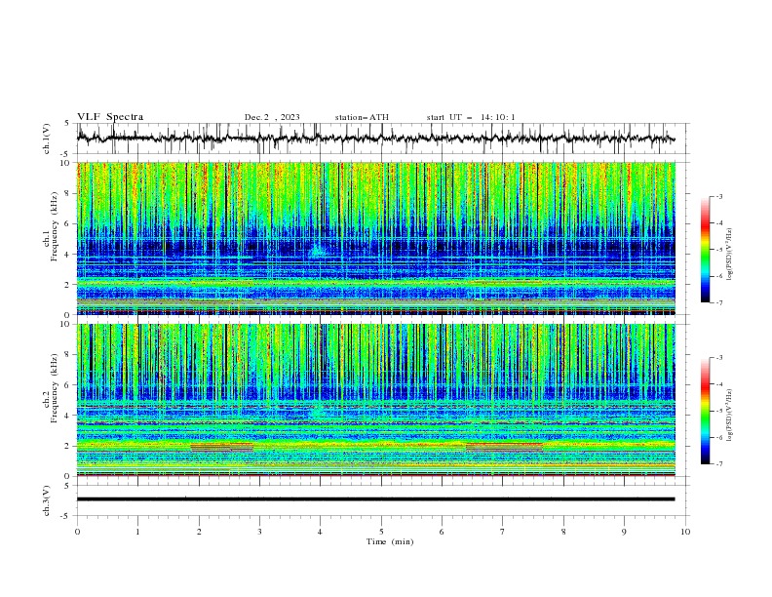The width and height of the screenshot is (772, 597).
Task: Click the "-7" tick of ch.1 colorbar
Action: coord(718,302)
